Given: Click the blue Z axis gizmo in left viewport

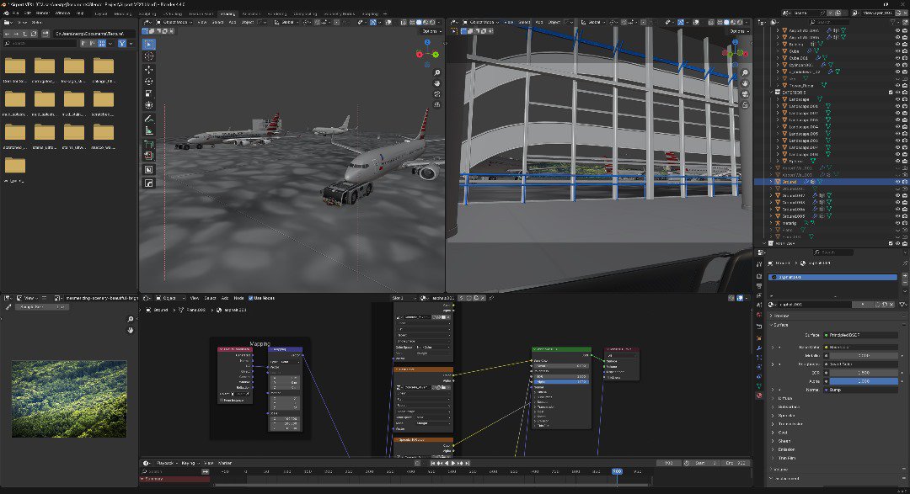Looking at the screenshot, I should (427, 42).
